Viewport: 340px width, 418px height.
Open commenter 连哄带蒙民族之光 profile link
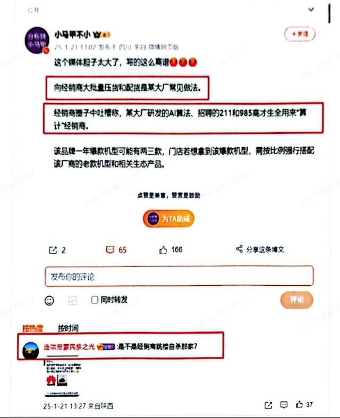[70, 347]
